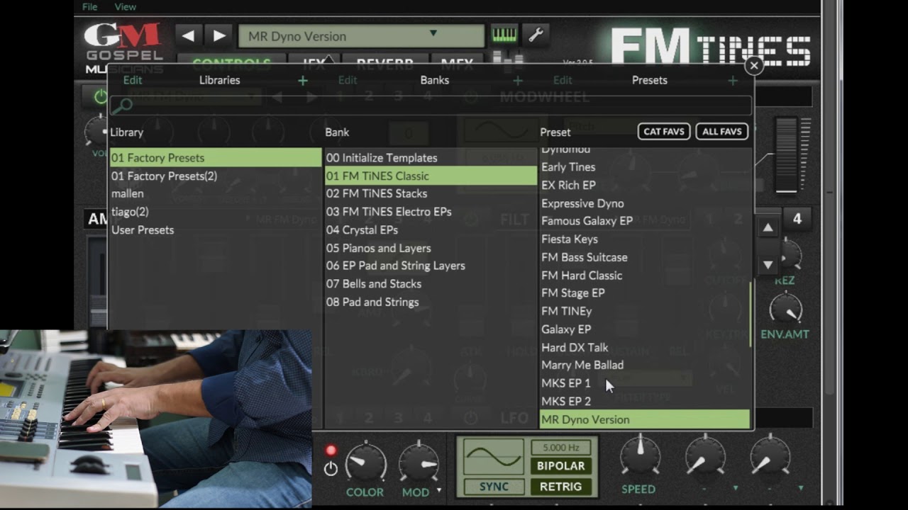This screenshot has height=510, width=908.
Task: Click the COLOR knob
Action: (365, 464)
